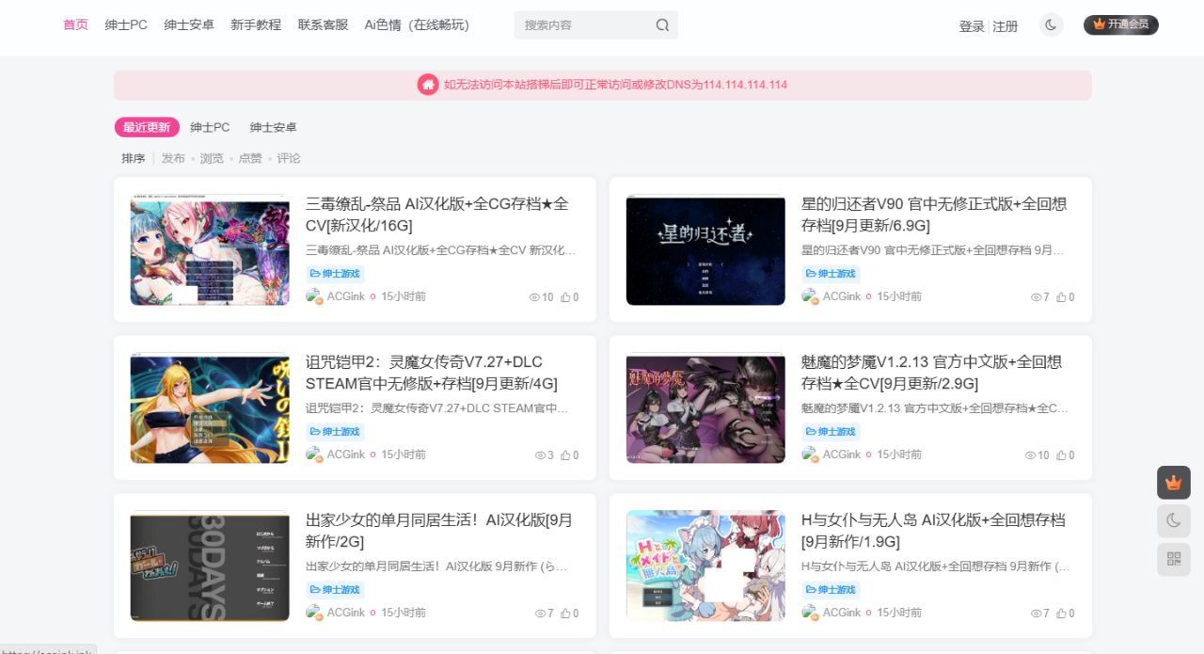
Task: Open the 三毒缭乱-祭品 post thumbnail
Action: click(210, 249)
